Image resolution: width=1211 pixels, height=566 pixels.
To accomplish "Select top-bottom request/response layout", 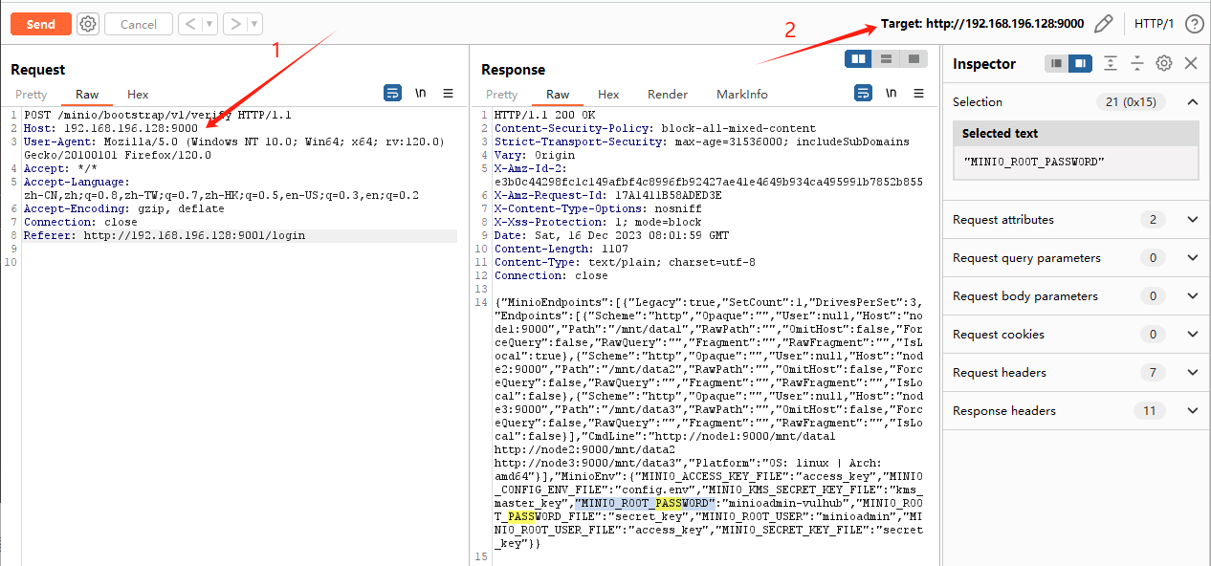I will (x=887, y=59).
